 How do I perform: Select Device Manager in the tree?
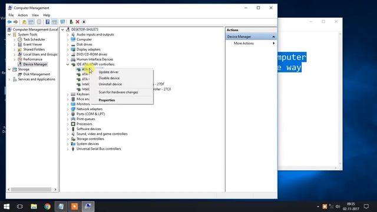[x=35, y=64]
